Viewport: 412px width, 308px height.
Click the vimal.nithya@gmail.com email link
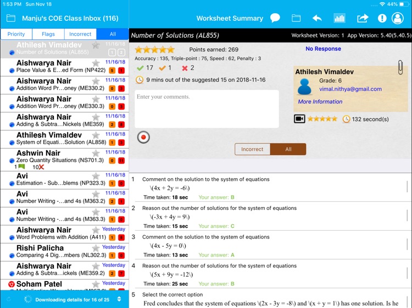pos(350,89)
